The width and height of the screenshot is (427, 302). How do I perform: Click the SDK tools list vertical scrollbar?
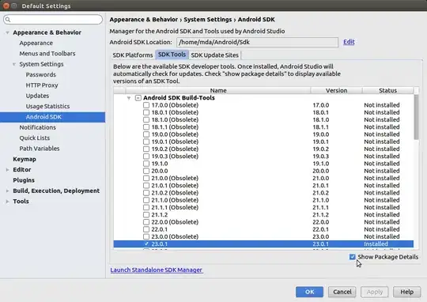(416, 117)
